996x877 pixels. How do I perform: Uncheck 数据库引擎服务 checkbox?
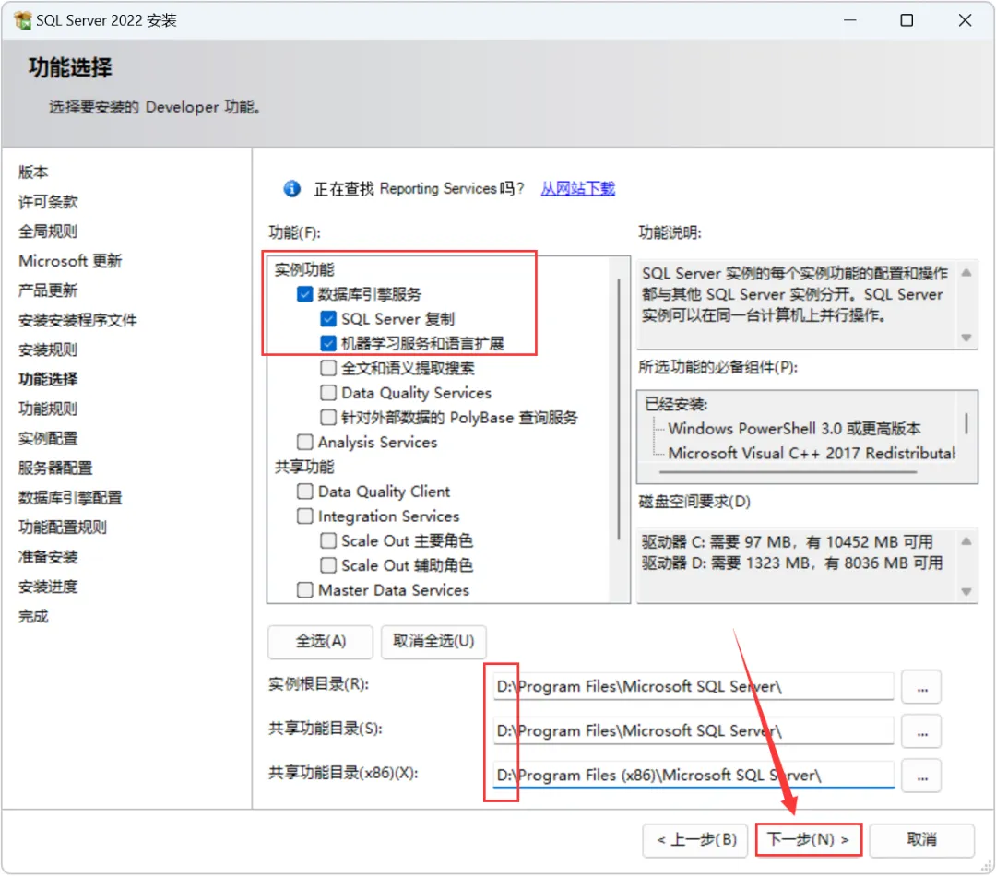point(305,294)
